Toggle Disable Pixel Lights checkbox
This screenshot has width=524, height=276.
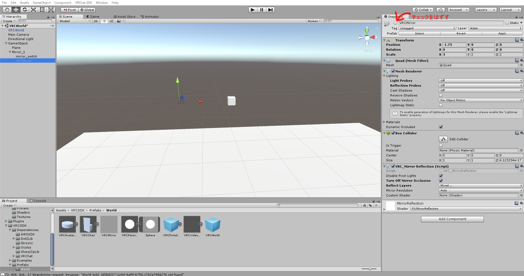(441, 176)
